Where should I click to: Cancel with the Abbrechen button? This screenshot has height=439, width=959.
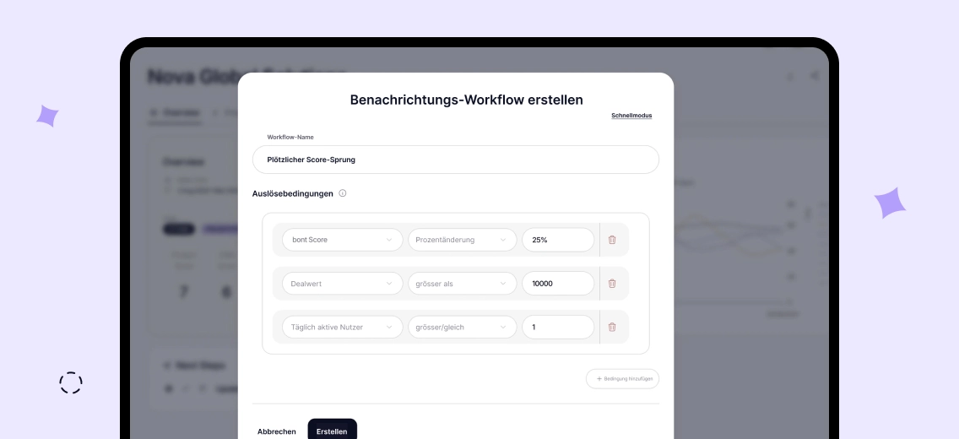pyautogui.click(x=276, y=431)
